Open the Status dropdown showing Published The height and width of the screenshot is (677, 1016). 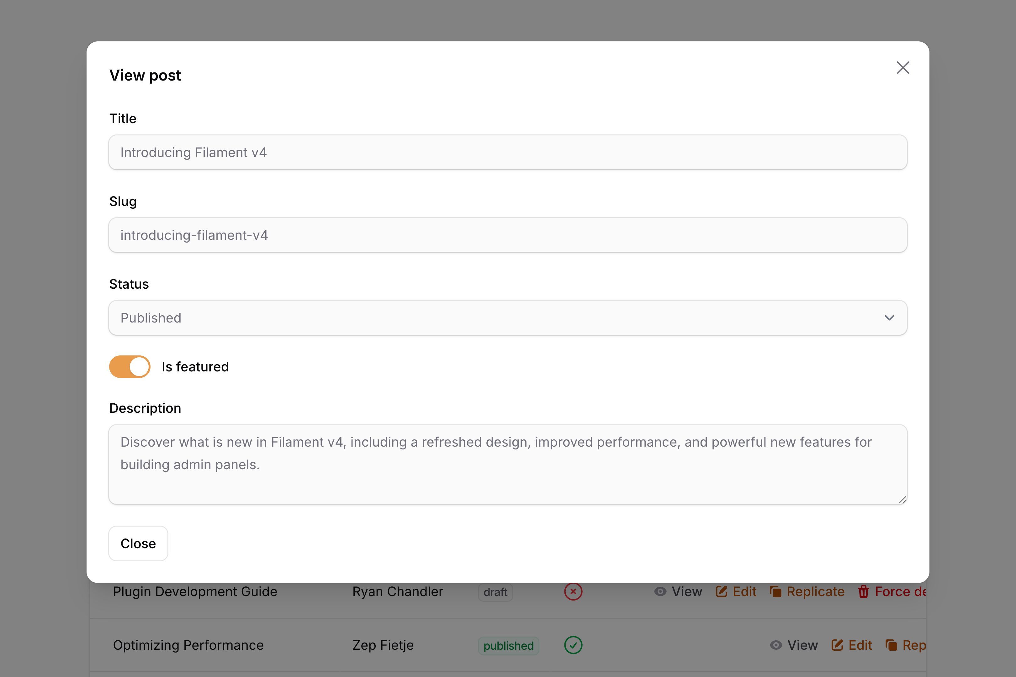[x=508, y=318]
